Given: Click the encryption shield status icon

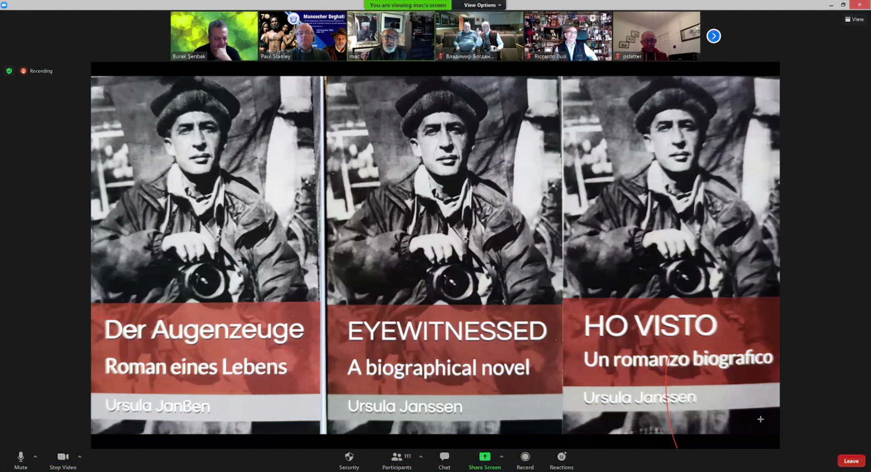Looking at the screenshot, I should tap(9, 71).
